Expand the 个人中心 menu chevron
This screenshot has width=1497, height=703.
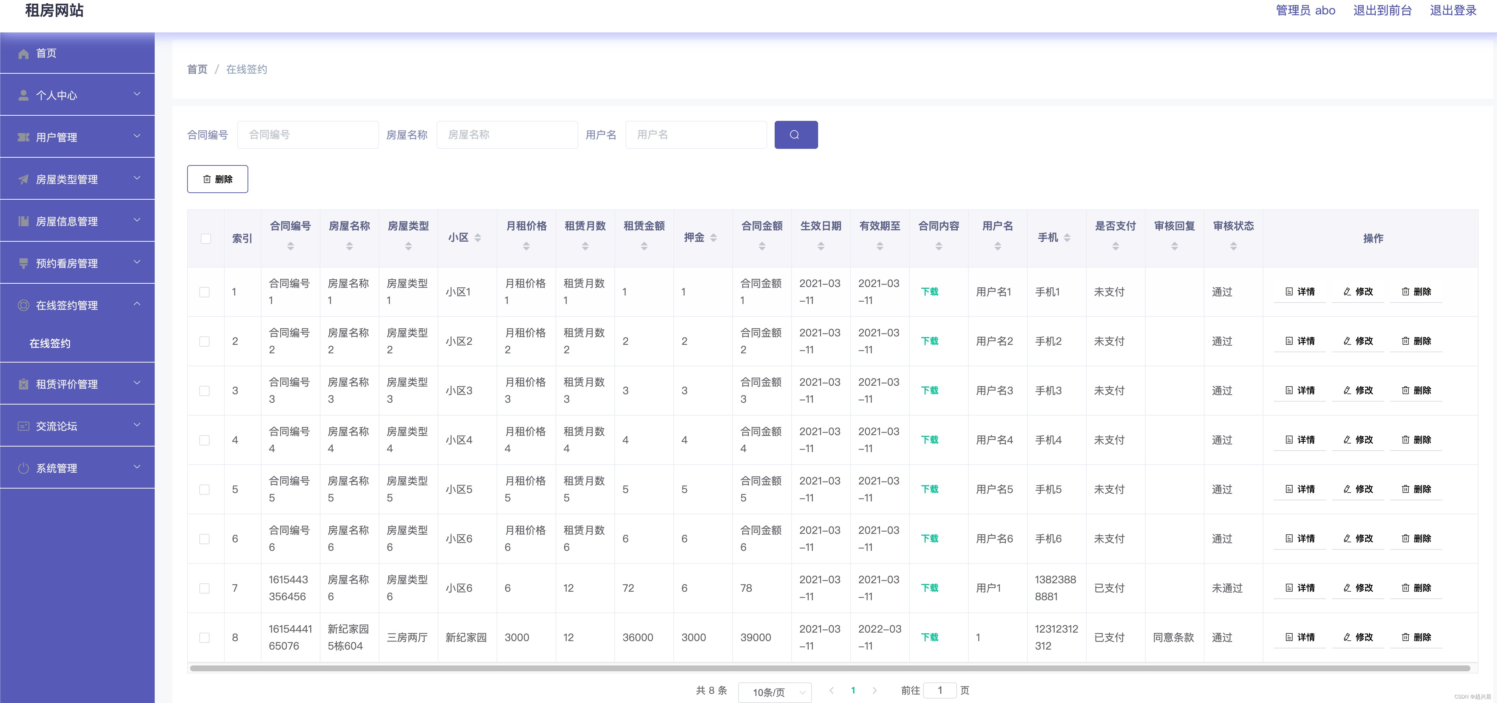[x=137, y=94]
